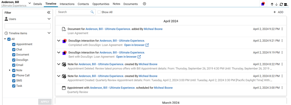Collapse the All tree node triangle
Image resolution: width=291 pixels, height=105 pixels.
pos(5,39)
